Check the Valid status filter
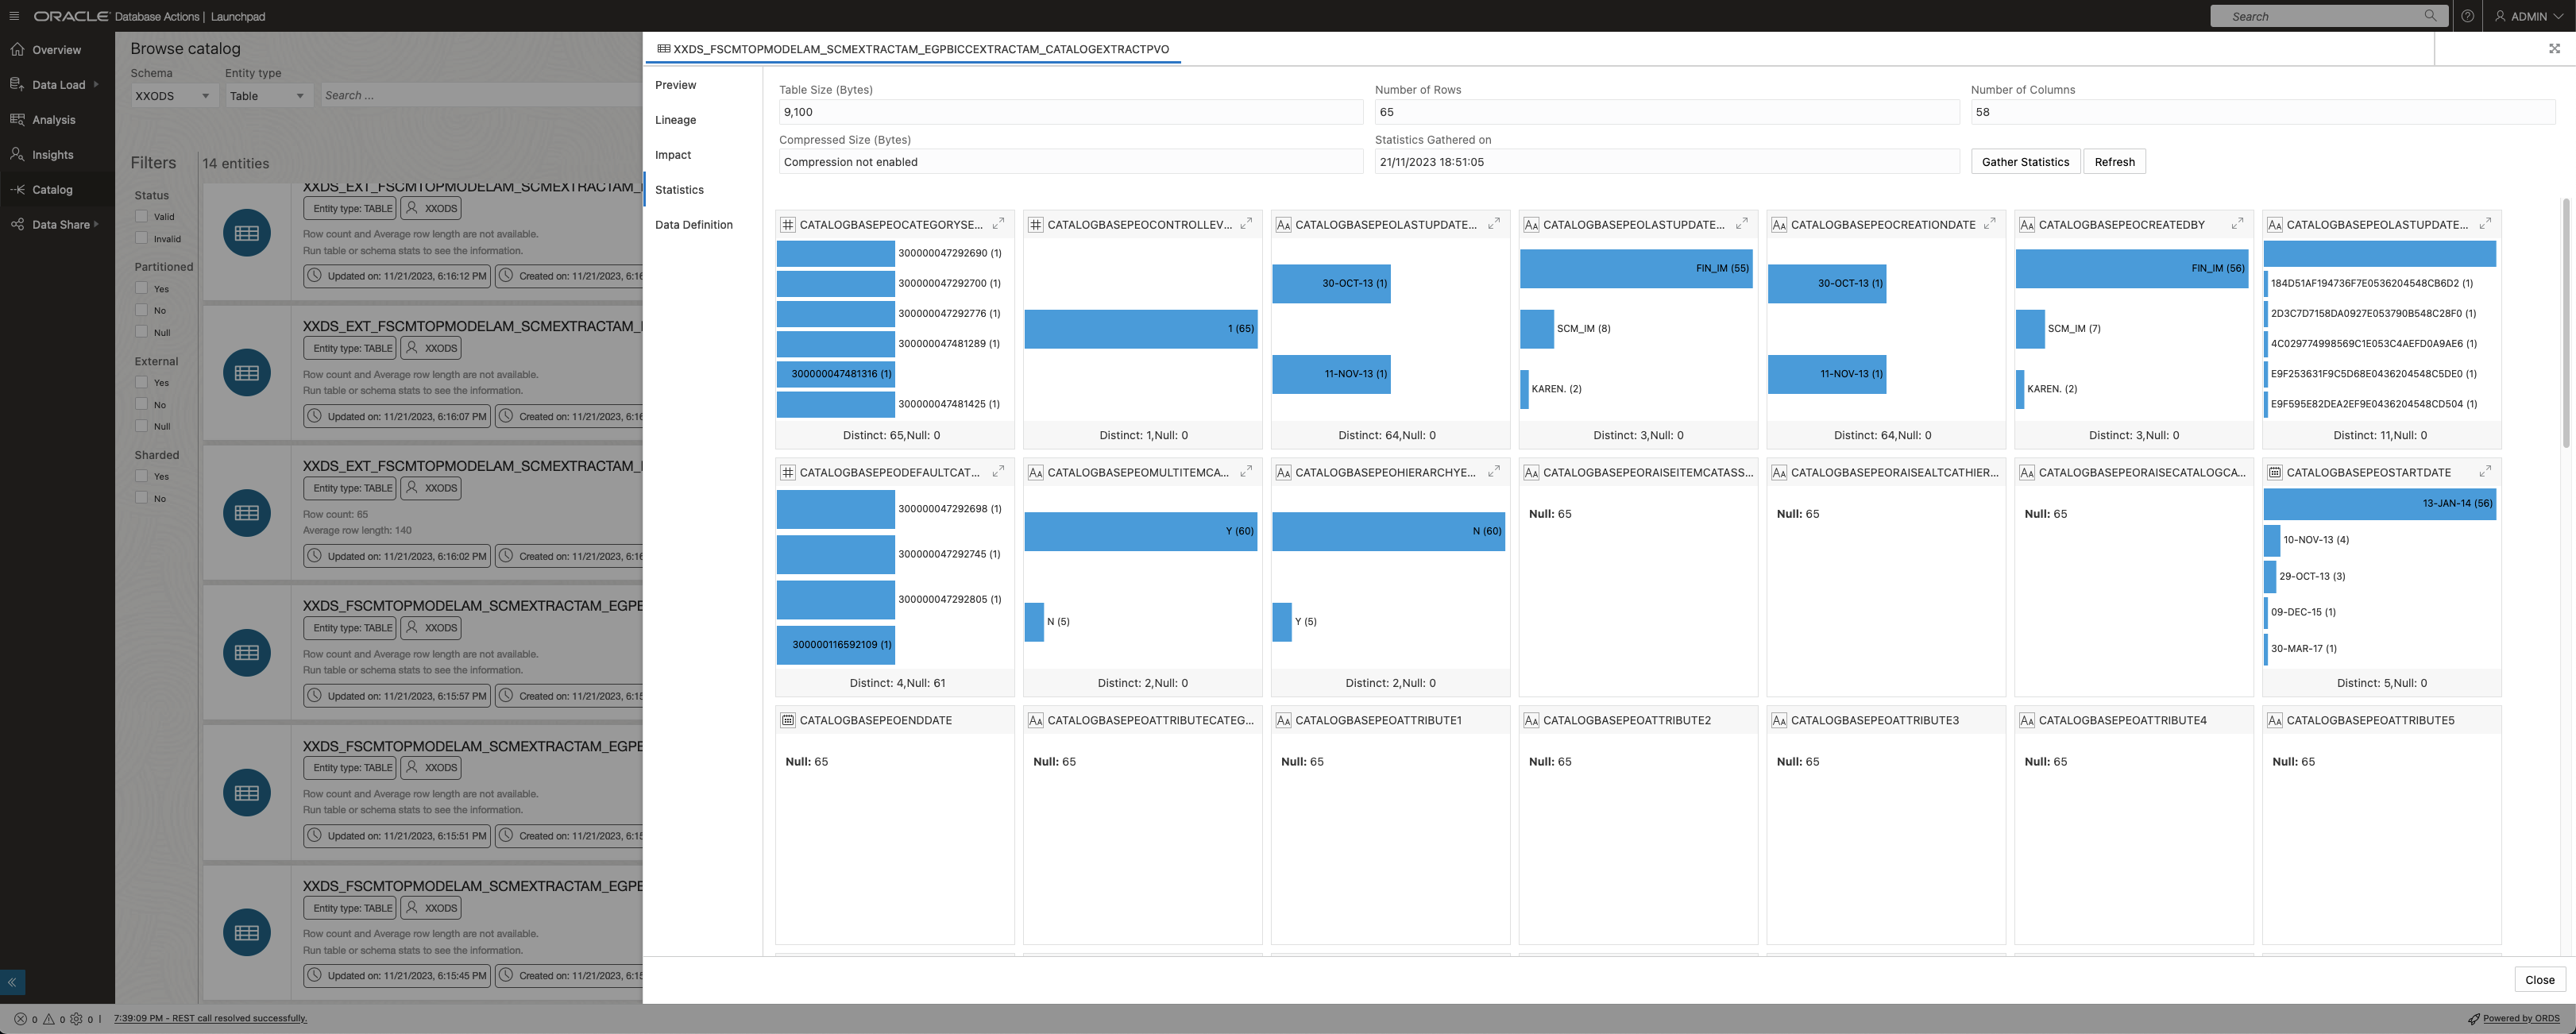This screenshot has width=2576, height=1034. (141, 216)
